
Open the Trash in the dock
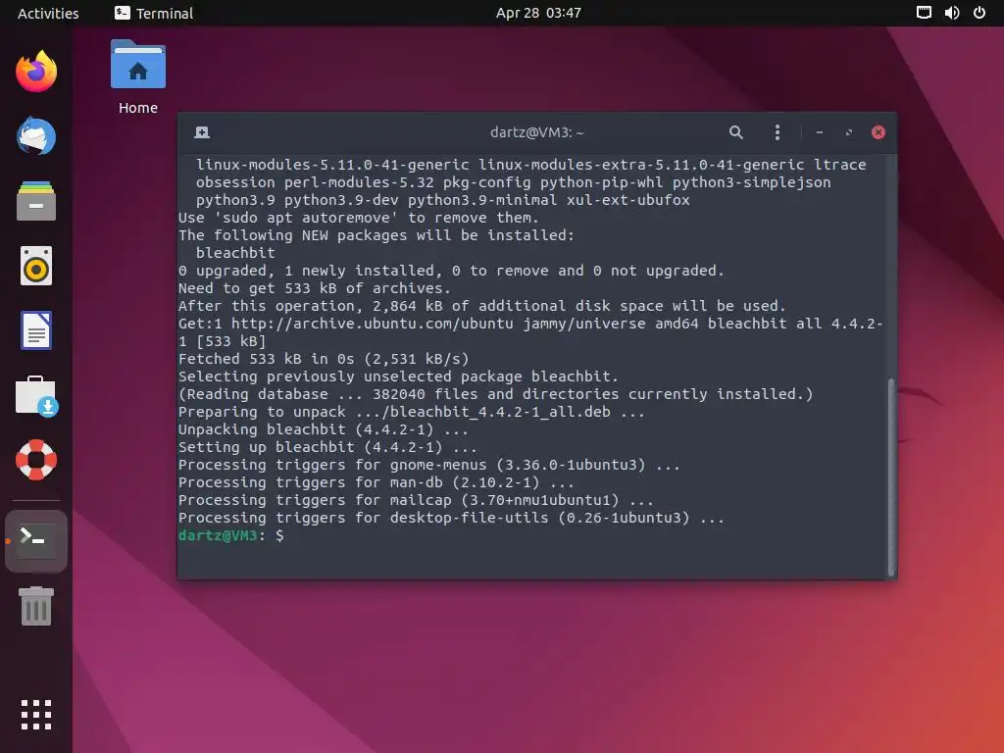(36, 606)
